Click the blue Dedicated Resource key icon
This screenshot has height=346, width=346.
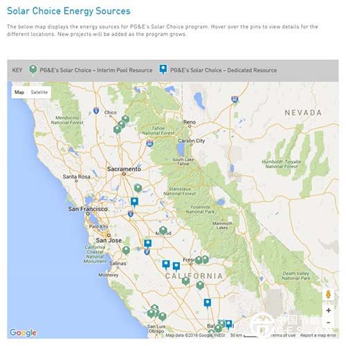click(x=163, y=69)
